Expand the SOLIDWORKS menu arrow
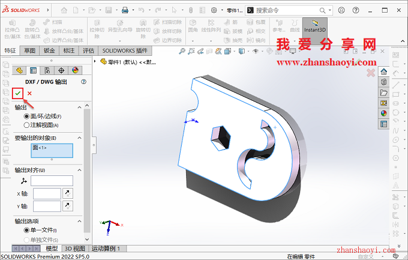 pyautogui.click(x=48, y=10)
